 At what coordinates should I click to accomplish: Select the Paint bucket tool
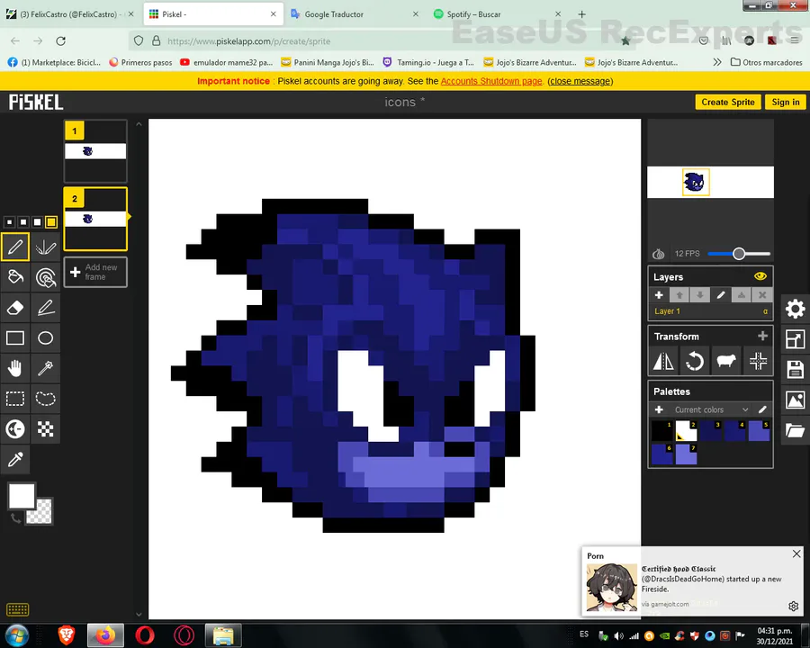click(x=15, y=277)
